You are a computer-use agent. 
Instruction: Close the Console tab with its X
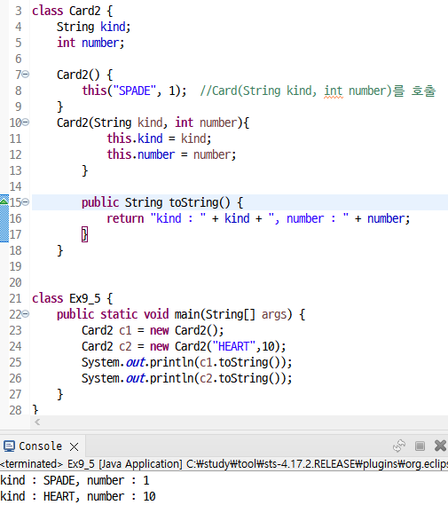pyautogui.click(x=75, y=446)
